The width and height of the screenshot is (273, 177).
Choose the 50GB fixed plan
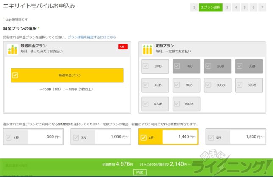pos(186,104)
